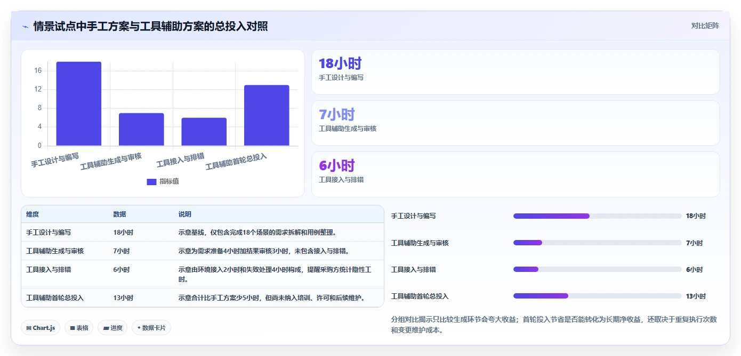Image resolution: width=741 pixels, height=356 pixels.
Task: Click the 表格 tag chip
Action: (x=79, y=328)
